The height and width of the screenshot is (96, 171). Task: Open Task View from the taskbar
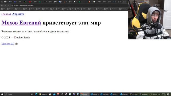pyautogui.click(x=32, y=94)
